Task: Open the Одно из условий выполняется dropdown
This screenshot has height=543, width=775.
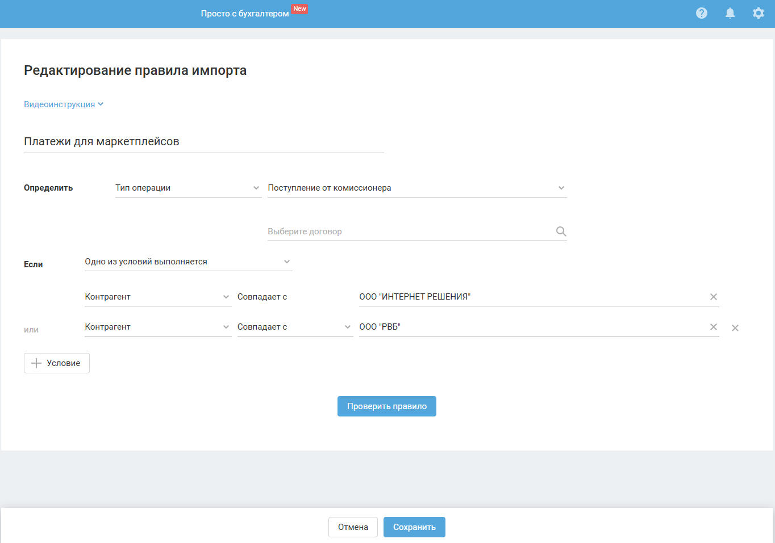Action: coord(189,262)
